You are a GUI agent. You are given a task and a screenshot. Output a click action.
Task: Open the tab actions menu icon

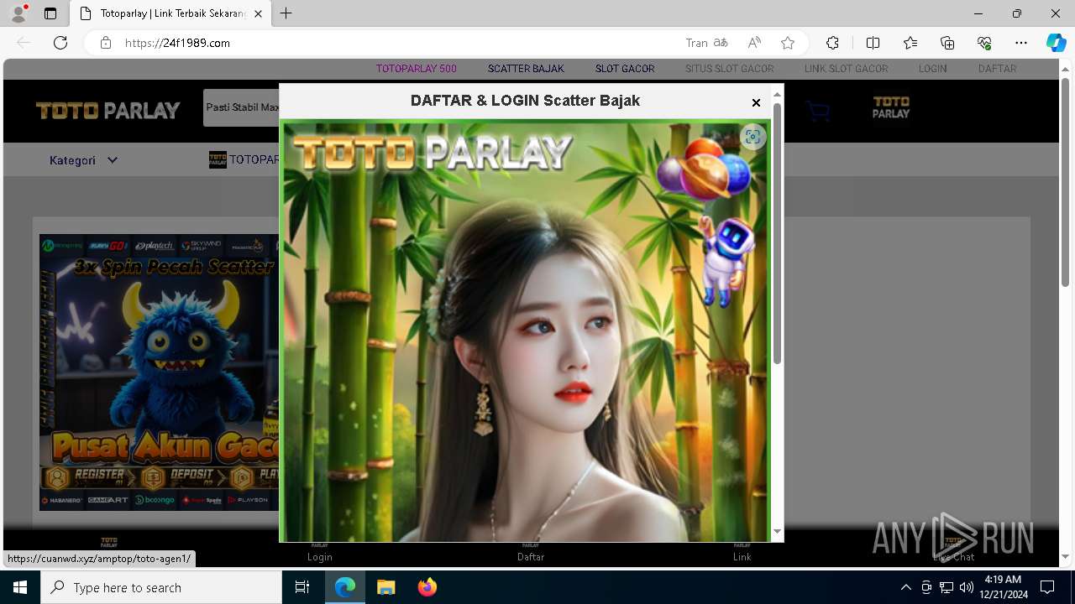tap(50, 13)
